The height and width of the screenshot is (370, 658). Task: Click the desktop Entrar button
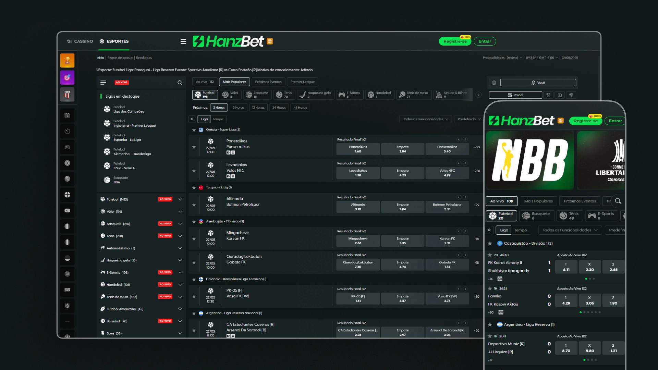[485, 41]
